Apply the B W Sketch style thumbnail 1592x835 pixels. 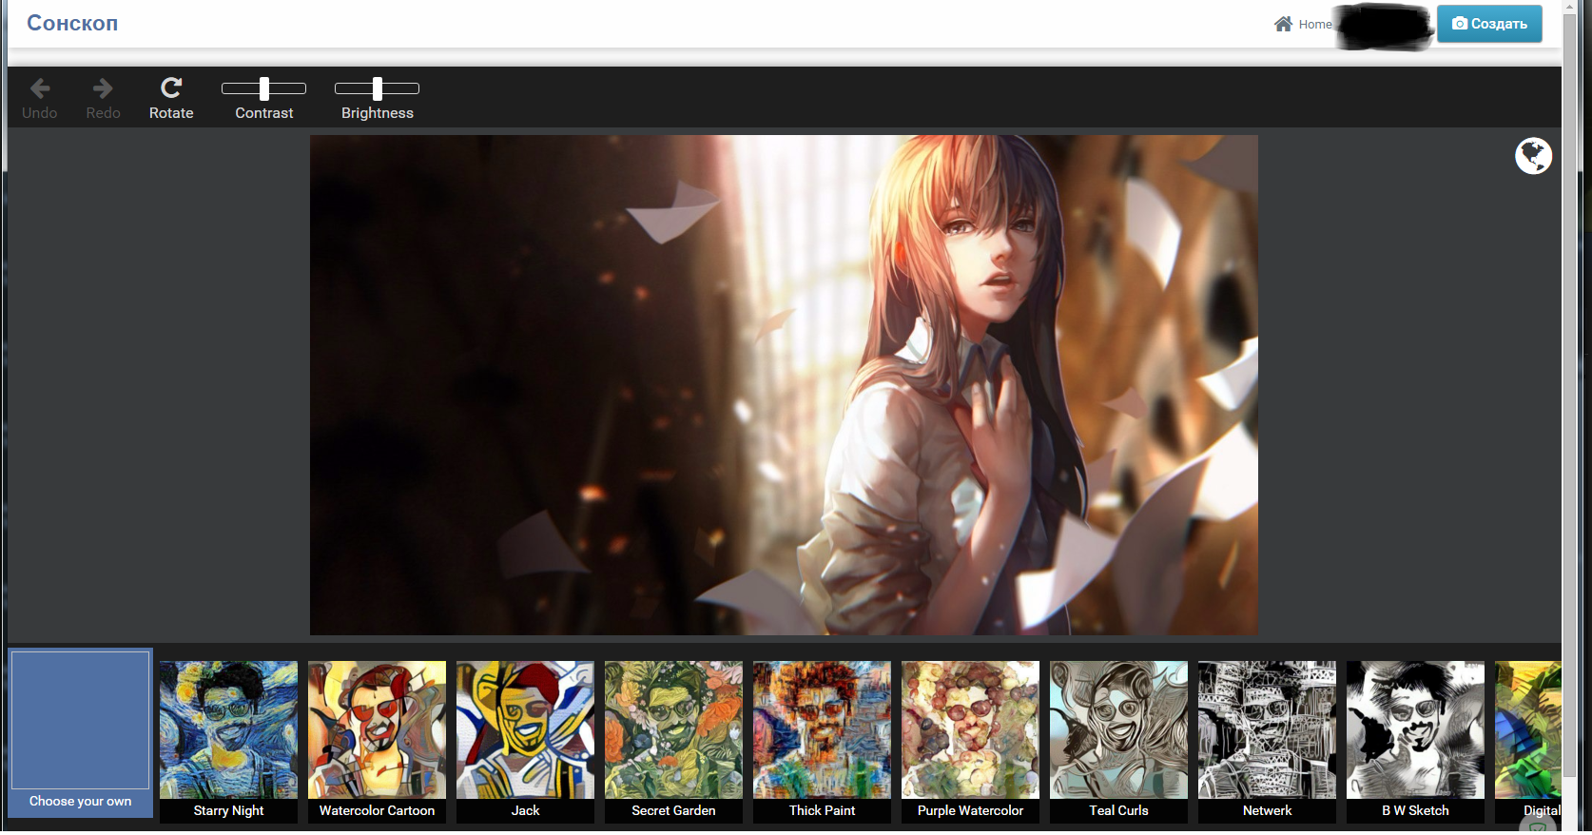(x=1415, y=730)
